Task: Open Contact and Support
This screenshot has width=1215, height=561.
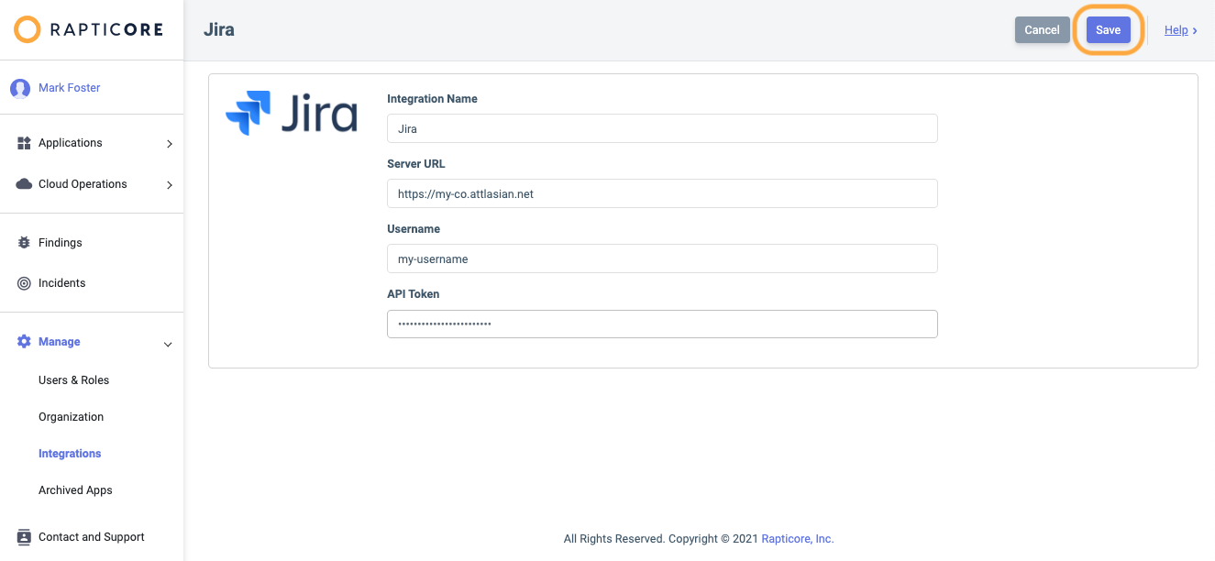Action: tap(92, 537)
